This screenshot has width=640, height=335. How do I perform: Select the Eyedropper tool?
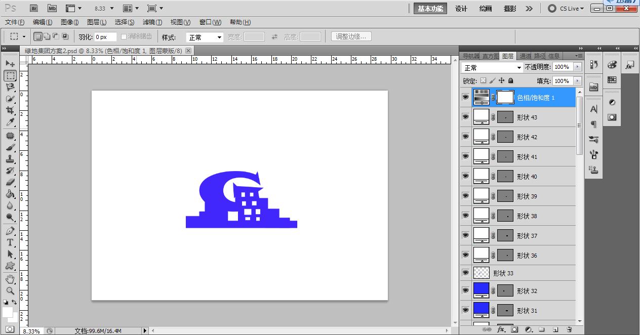point(10,122)
